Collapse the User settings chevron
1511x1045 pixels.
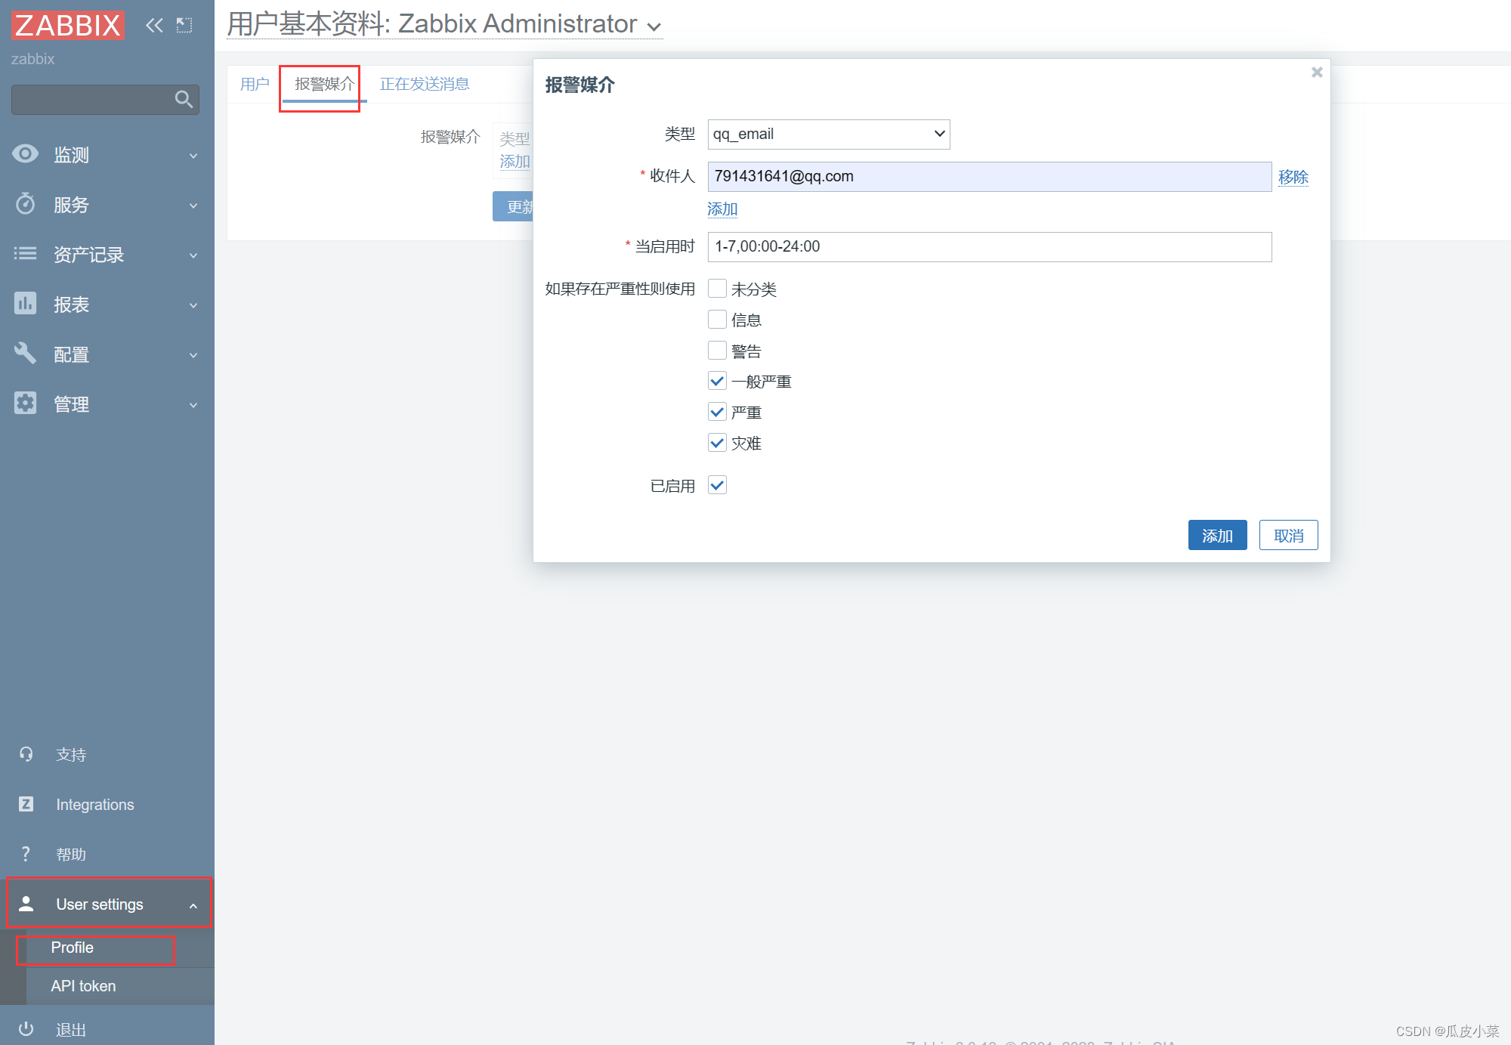pos(193,905)
